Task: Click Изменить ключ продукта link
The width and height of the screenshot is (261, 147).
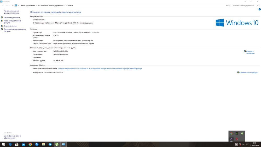Action: [249, 72]
